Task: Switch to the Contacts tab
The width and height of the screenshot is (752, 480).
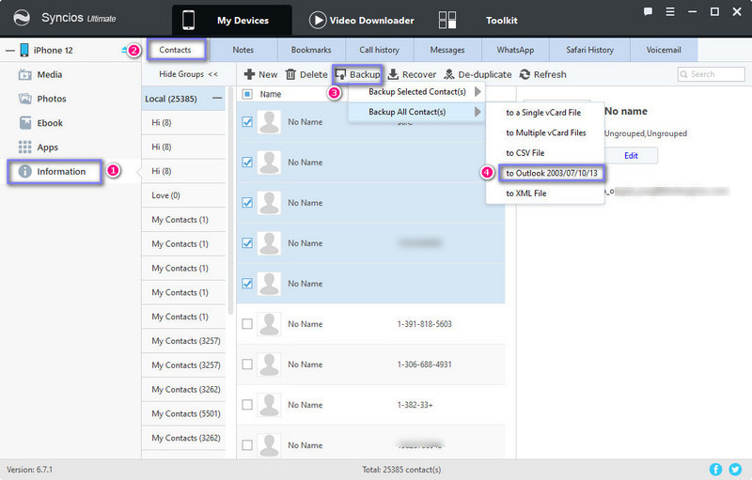Action: pos(176,50)
